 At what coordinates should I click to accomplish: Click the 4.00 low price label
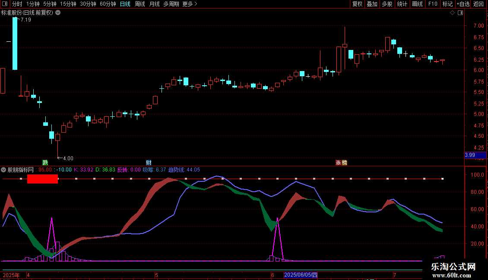pos(68,159)
